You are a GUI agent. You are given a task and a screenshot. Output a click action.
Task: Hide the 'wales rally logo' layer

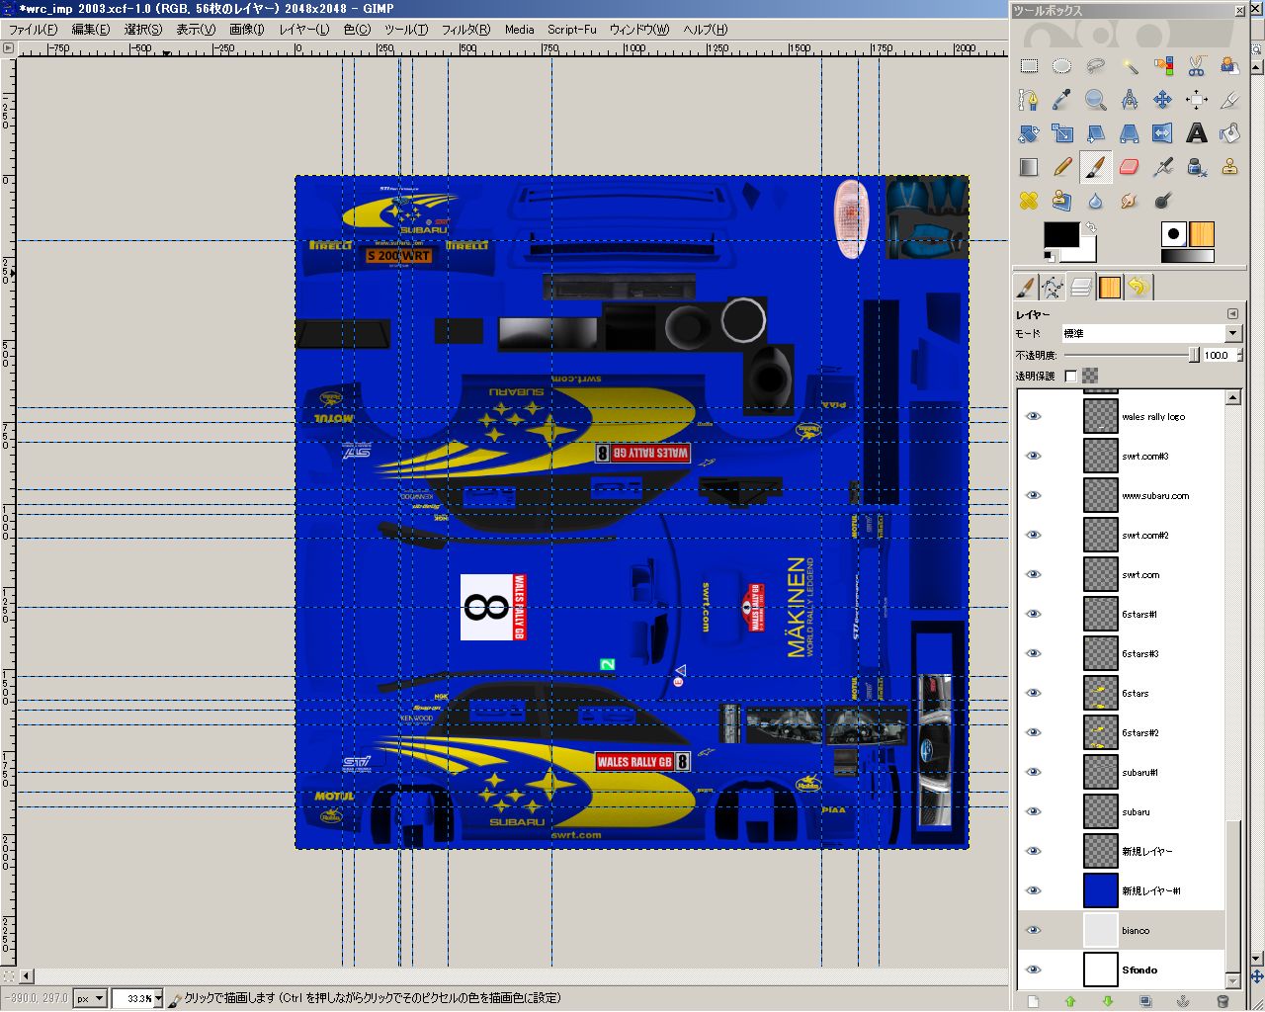(1033, 416)
